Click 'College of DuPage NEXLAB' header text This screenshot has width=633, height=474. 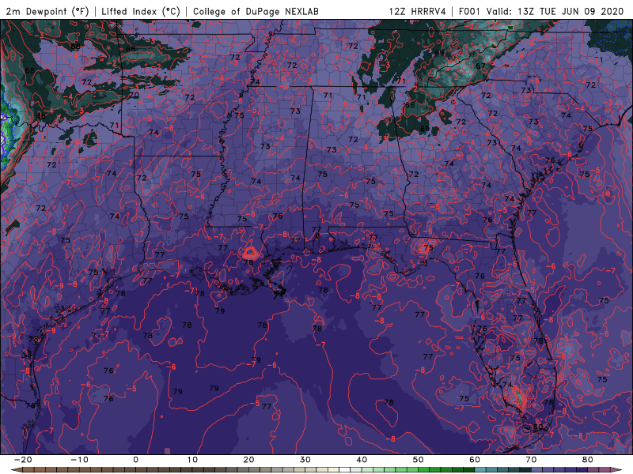tap(256, 11)
